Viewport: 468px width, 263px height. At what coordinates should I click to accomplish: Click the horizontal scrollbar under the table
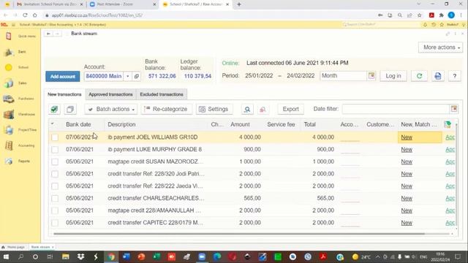(239, 234)
